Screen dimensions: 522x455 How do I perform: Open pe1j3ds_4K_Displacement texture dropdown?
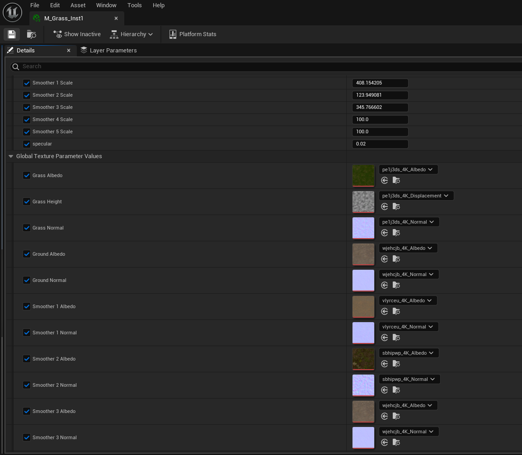416,196
